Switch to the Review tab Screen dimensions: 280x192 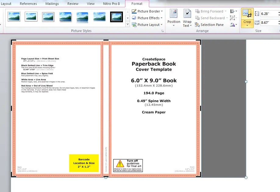pos(73,4)
